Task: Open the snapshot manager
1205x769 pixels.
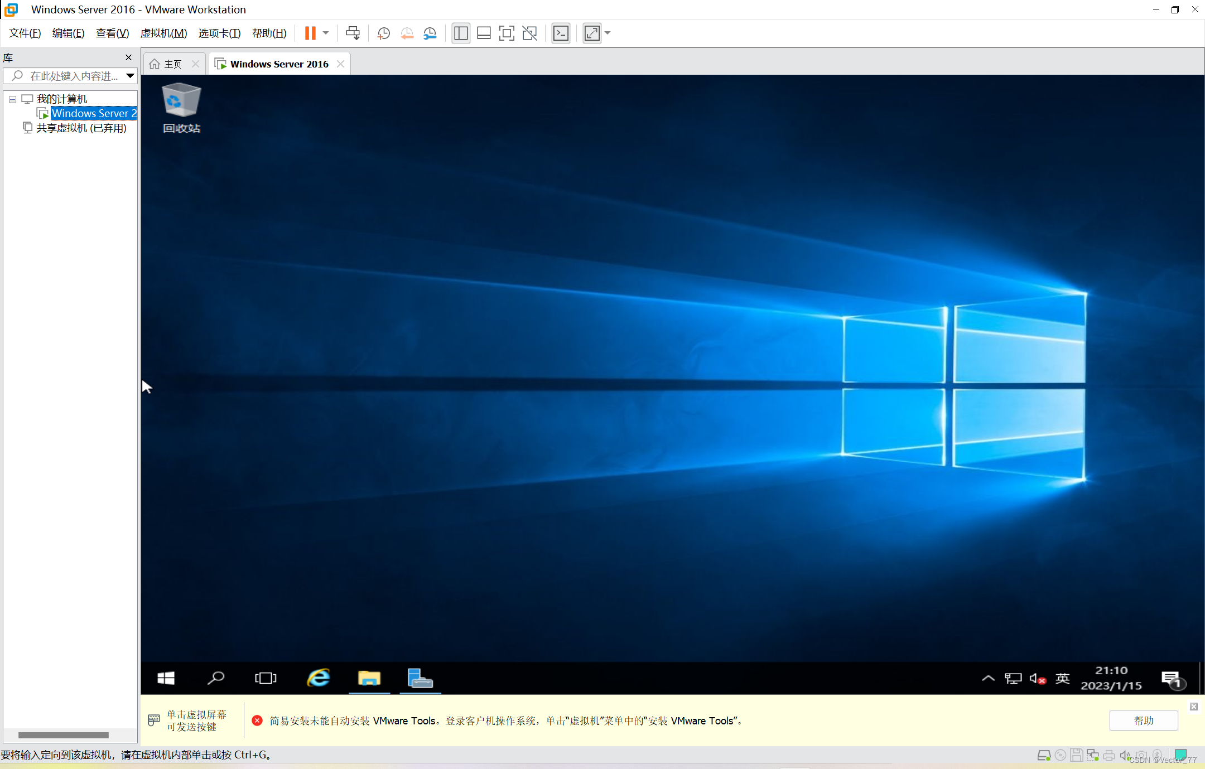Action: [430, 33]
